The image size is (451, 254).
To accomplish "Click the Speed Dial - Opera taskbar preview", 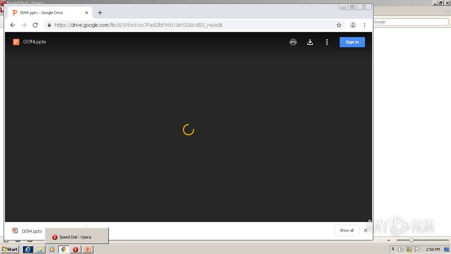I will (x=77, y=236).
